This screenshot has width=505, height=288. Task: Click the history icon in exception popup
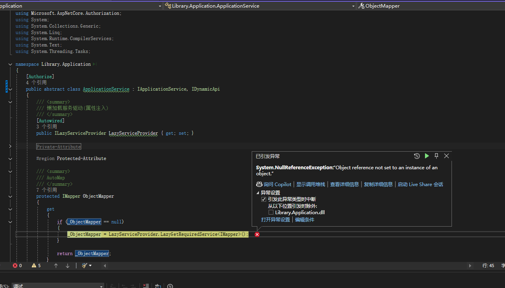click(417, 156)
